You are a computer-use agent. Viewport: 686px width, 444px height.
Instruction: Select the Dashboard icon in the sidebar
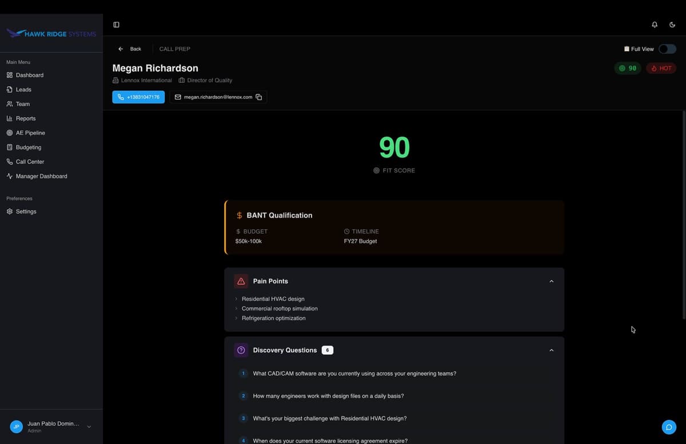click(9, 75)
